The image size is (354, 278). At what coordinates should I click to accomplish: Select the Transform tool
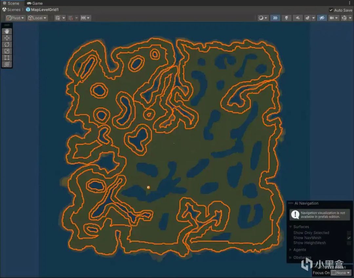(7, 64)
